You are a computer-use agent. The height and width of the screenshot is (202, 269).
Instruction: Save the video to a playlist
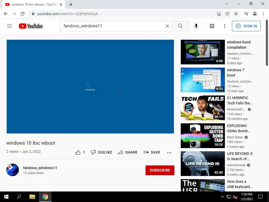152,152
